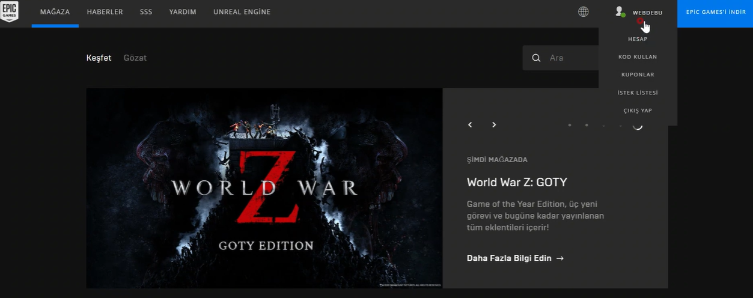Go to the HABERLER news tab
Screen dimensions: 753x298
[x=105, y=12]
